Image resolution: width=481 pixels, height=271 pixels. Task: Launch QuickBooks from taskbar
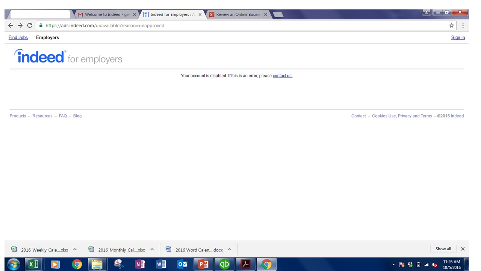click(x=224, y=264)
